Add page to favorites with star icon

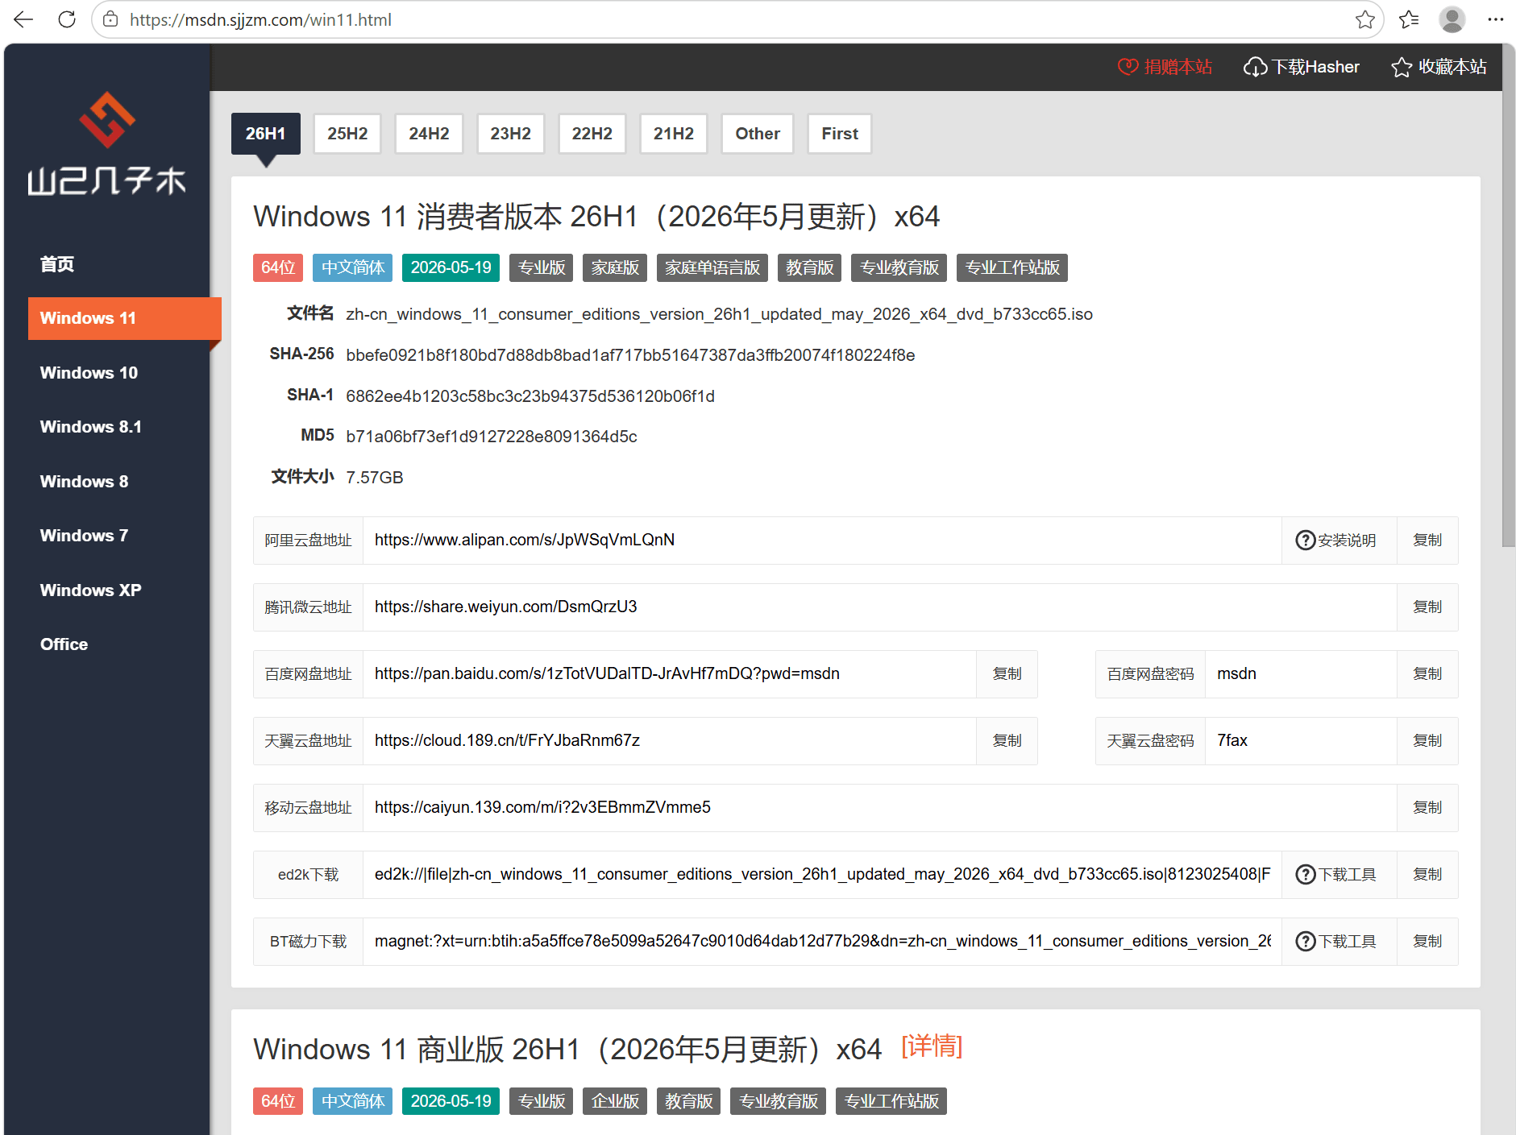coord(1364,19)
